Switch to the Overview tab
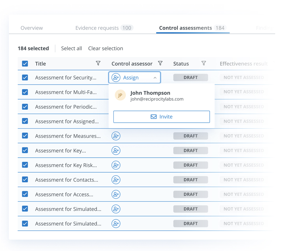 pos(31,28)
